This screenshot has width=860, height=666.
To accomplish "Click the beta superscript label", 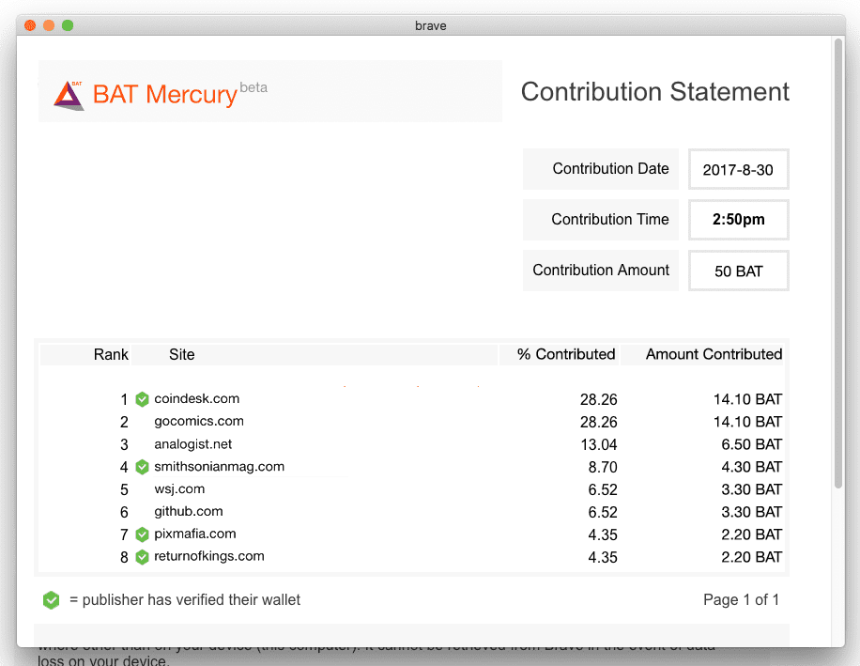I will pos(253,87).
